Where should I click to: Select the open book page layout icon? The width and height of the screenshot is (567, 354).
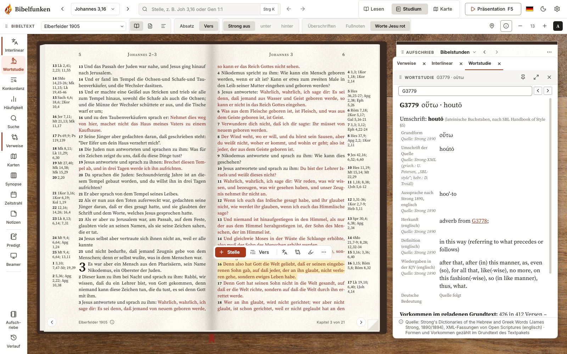click(136, 26)
